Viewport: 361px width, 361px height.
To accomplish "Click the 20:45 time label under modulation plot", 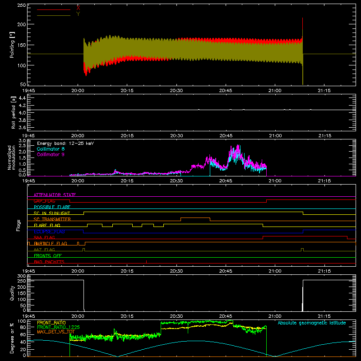I will coord(226,181).
